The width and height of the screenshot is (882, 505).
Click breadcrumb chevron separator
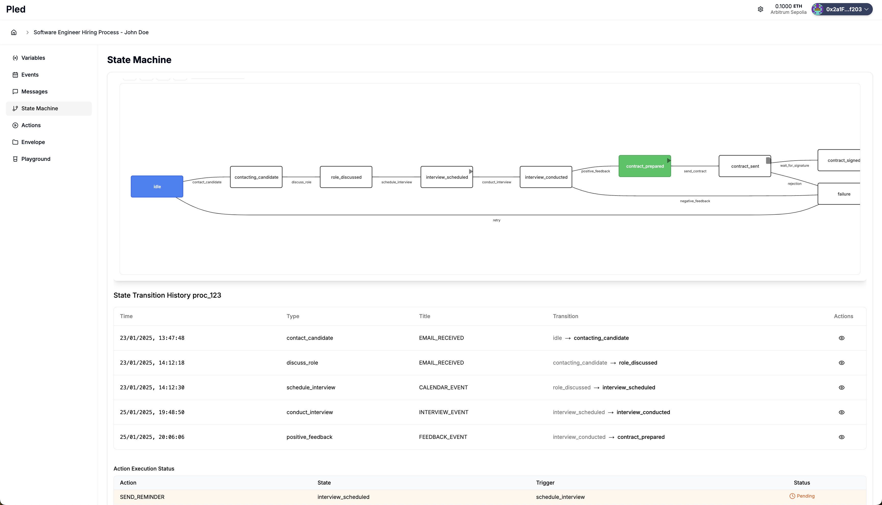27,32
